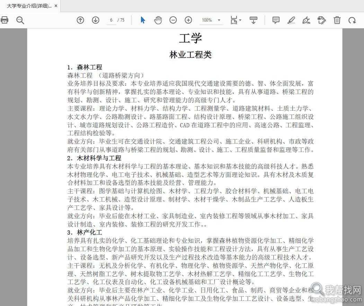Click the Print icon
The width and height of the screenshot is (364, 306).
pyautogui.click(x=5, y=20)
